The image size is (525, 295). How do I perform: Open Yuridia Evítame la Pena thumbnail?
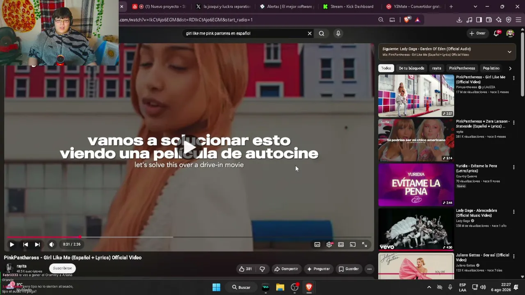coord(416,185)
